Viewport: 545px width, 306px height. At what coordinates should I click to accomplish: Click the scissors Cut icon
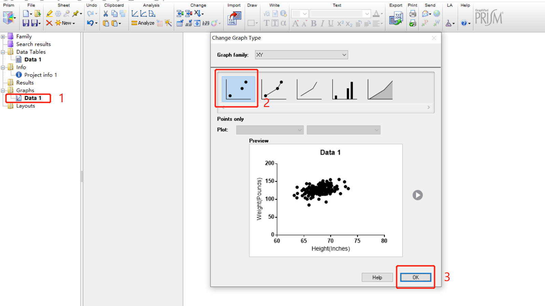pos(106,14)
